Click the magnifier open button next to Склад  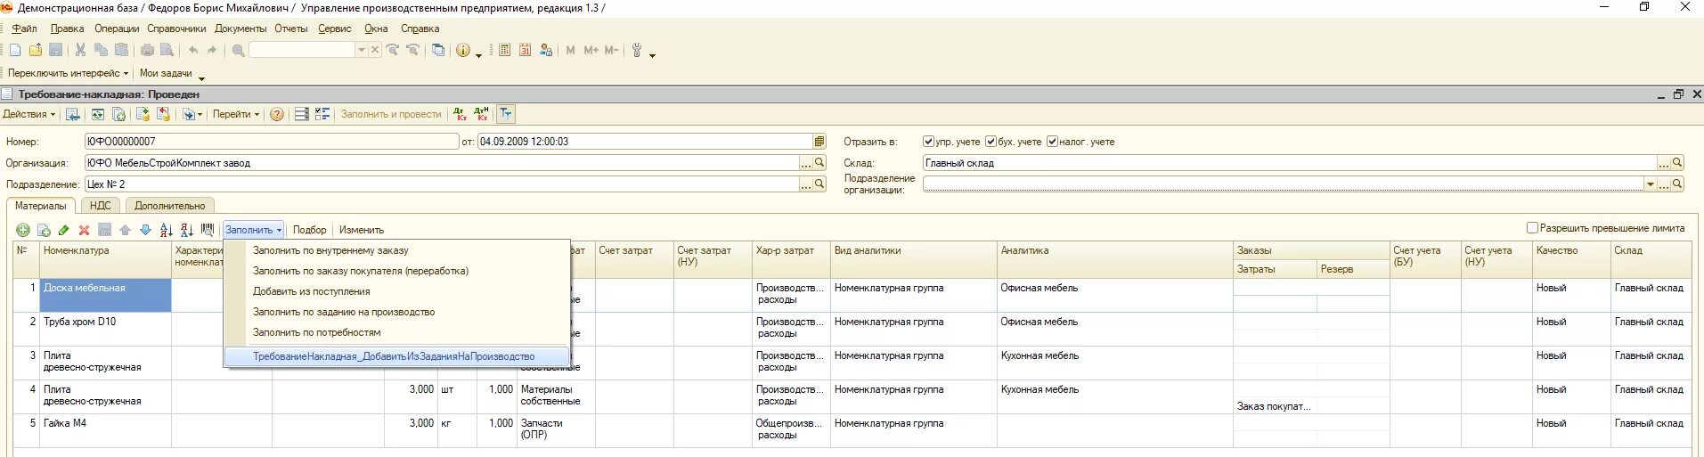[x=1677, y=163]
